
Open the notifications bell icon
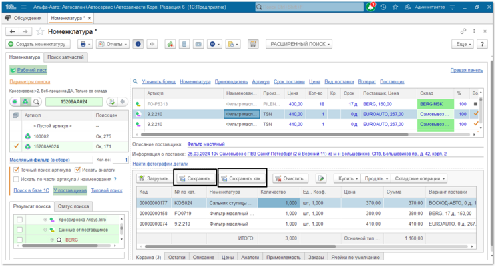pyautogui.click(x=370, y=7)
